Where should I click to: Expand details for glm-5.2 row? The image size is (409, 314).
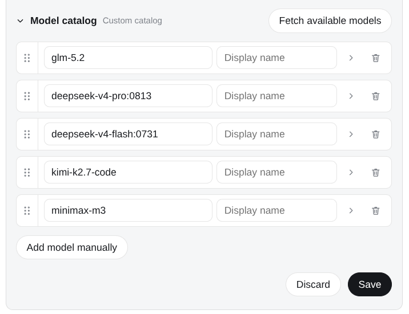351,58
